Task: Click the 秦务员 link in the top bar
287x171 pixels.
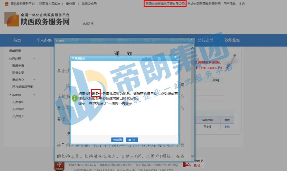Action: [x=70, y=4]
